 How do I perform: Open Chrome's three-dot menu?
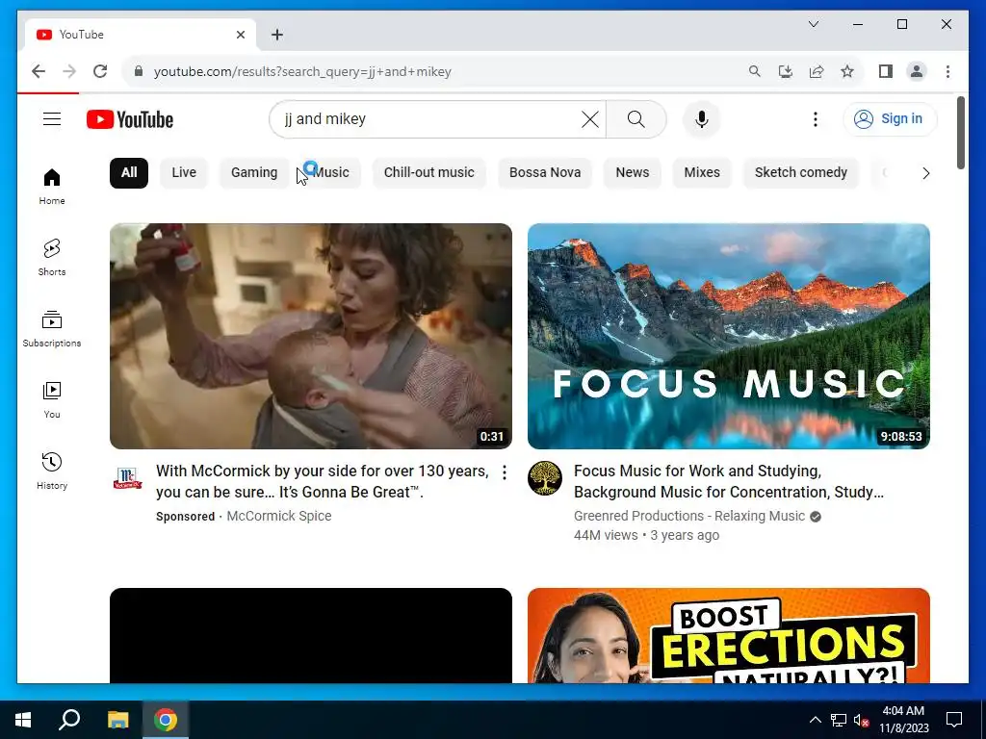coord(947,71)
